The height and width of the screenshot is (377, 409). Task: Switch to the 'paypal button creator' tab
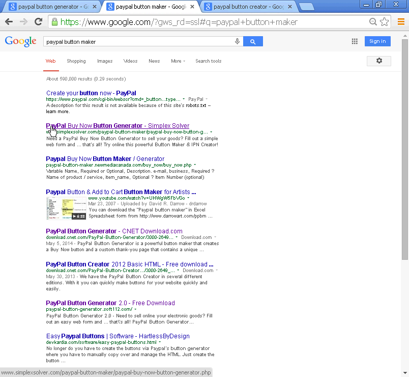coord(248,7)
